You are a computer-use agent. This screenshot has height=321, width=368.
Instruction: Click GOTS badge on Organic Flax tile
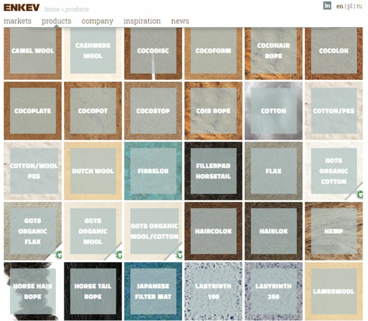pos(58,255)
